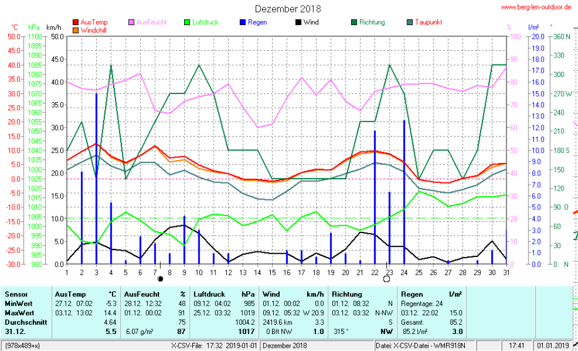Select the pink AusFeucht legend marker

point(131,22)
